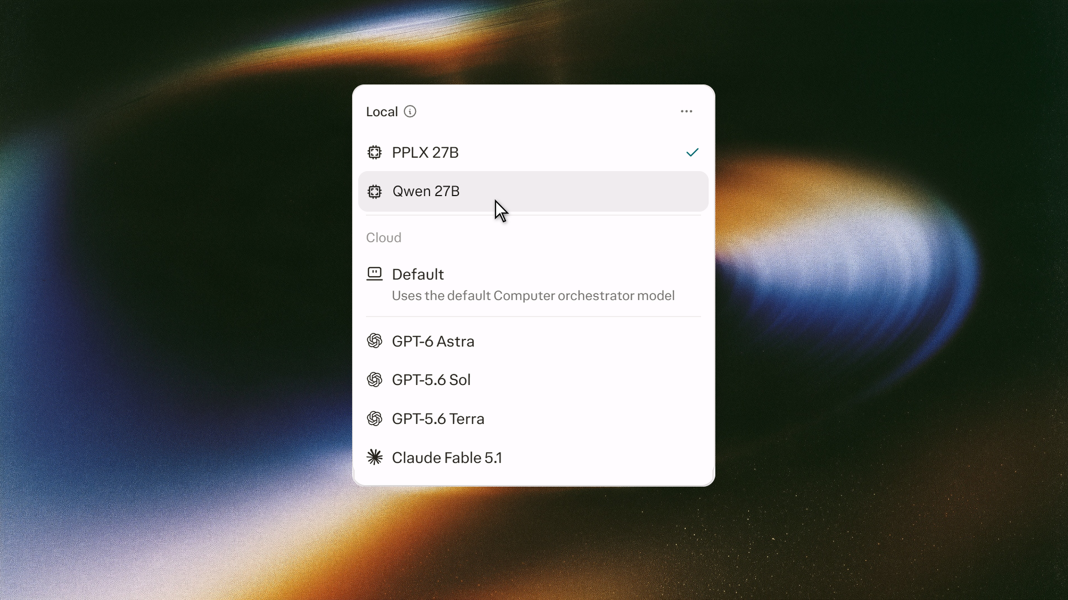The width and height of the screenshot is (1068, 600).
Task: Select the Claude Fable 5.1 model
Action: tap(533, 457)
